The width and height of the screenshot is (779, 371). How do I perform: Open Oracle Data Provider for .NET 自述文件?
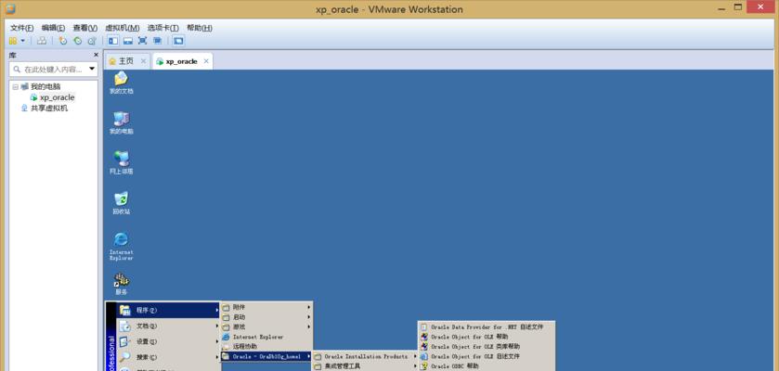pos(487,326)
